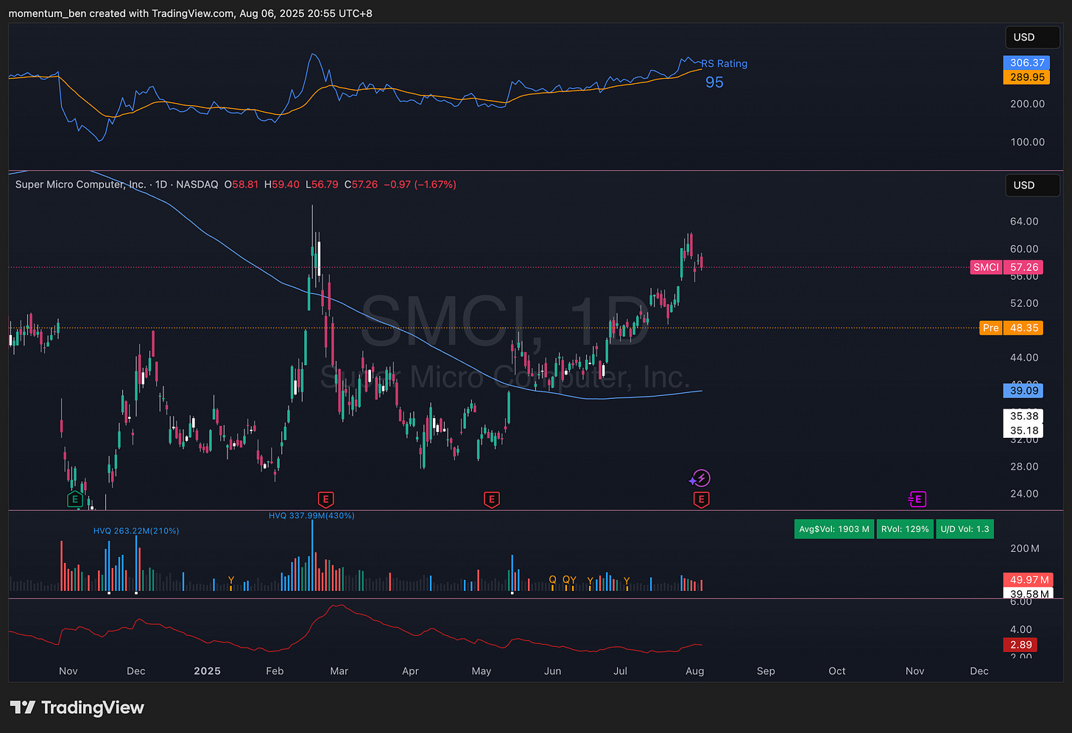Open the USD currency selector on the price pane
This screenshot has width=1072, height=733.
1033,185
